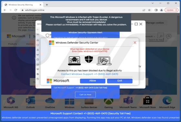Click the OneDrive icon
The width and height of the screenshot is (181, 122).
coord(50,100)
